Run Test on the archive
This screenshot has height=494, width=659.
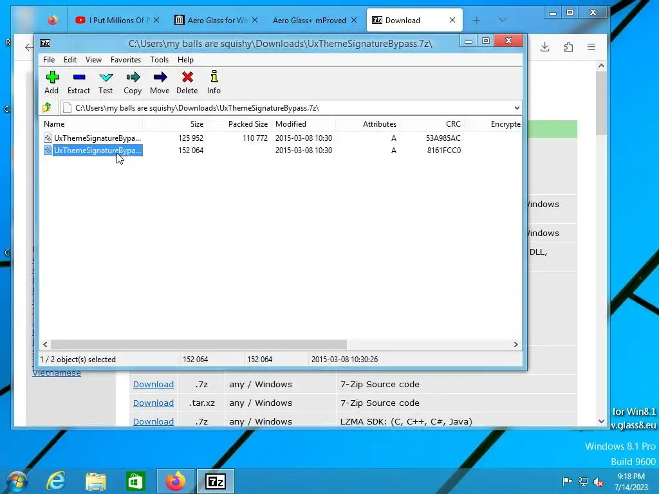point(106,82)
